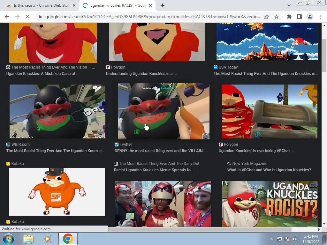Open the pixel-art Sonic game sky thumbnail

(267, 41)
